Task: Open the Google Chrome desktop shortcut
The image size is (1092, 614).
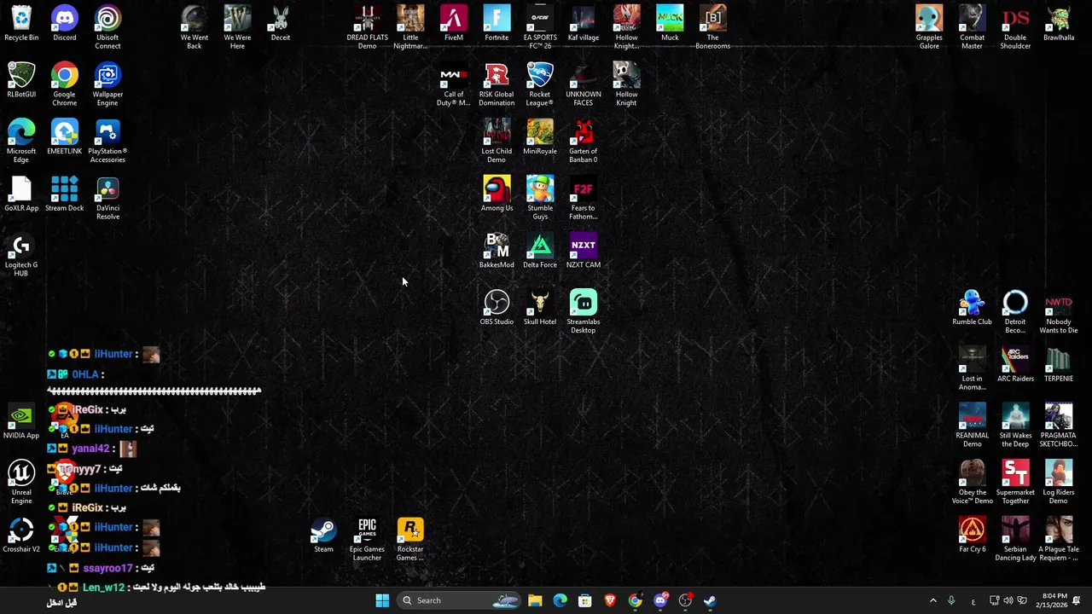Action: [65, 84]
